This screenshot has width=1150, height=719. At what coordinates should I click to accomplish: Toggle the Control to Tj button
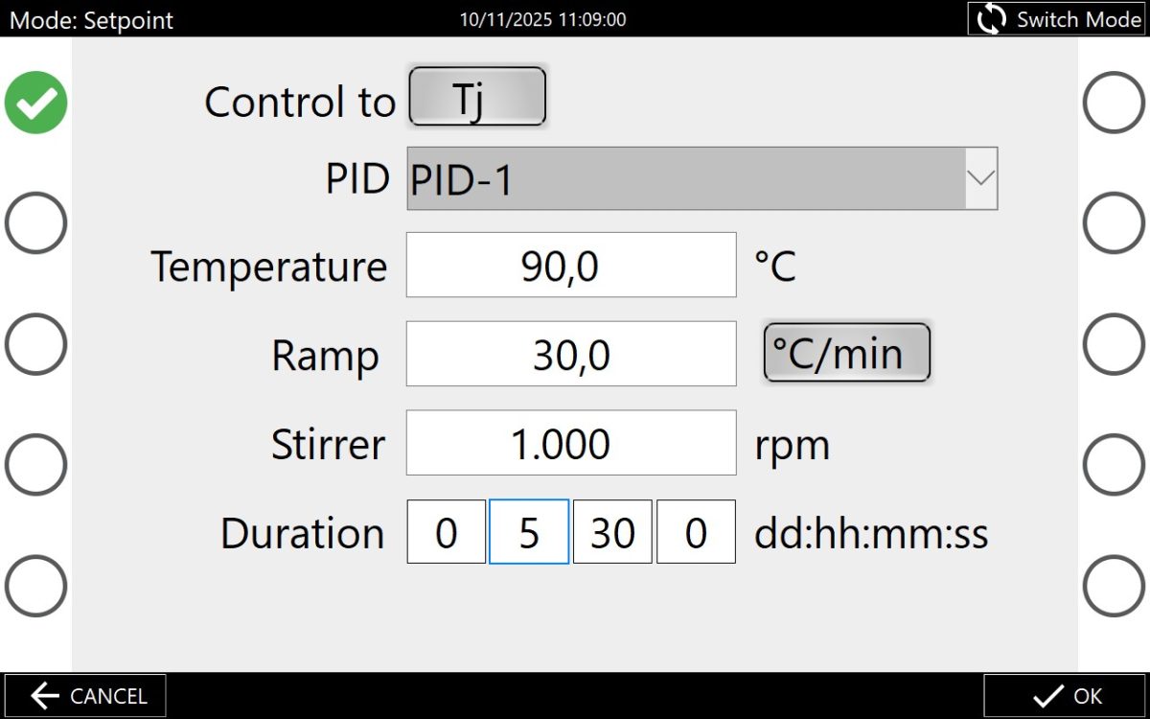pyautogui.click(x=477, y=97)
